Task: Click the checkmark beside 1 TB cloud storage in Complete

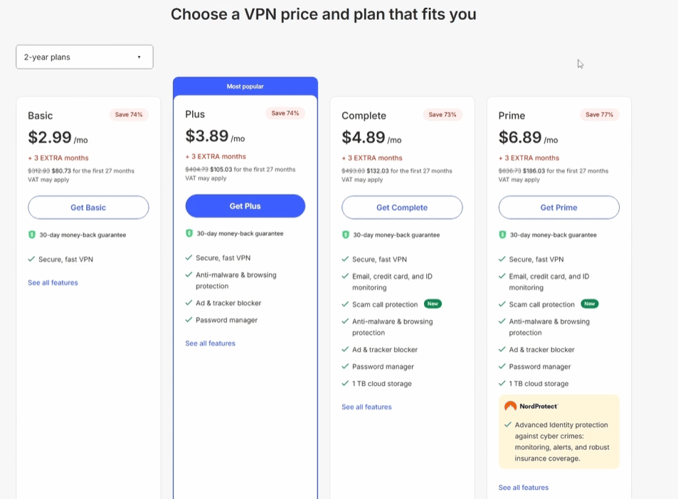Action: (345, 382)
